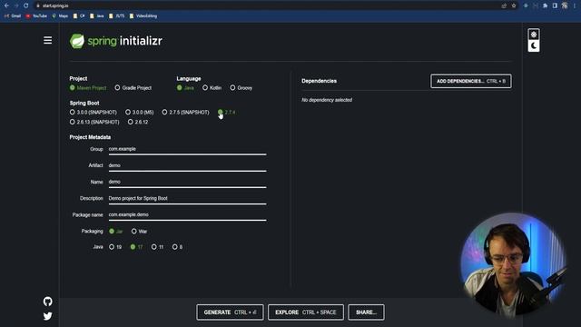
Task: Focus the Name input field
Action: point(187,182)
